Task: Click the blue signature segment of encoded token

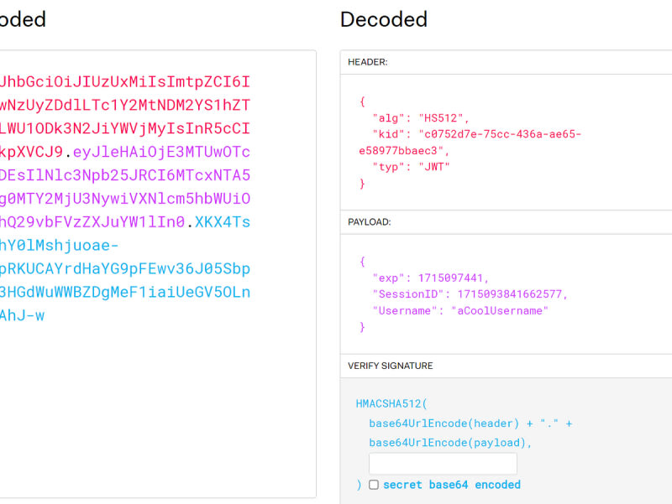Action: (126, 268)
